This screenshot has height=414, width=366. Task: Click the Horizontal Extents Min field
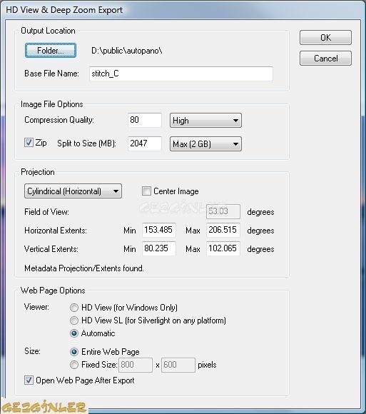tap(159, 230)
